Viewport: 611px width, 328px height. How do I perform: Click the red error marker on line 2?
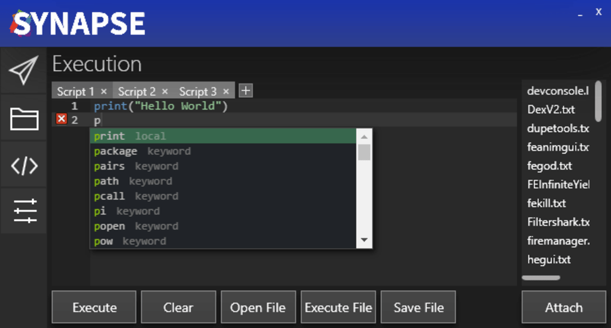61,119
